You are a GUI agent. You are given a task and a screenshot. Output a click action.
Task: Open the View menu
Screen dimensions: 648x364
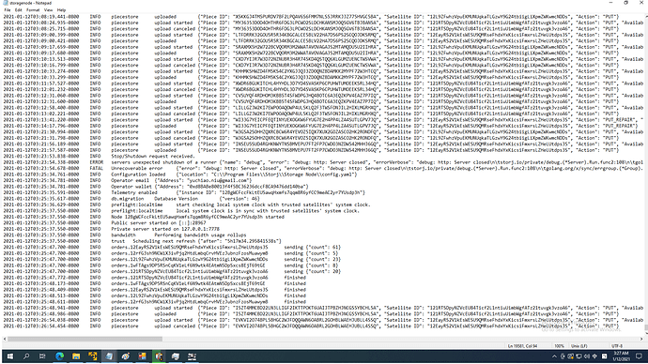click(48, 10)
